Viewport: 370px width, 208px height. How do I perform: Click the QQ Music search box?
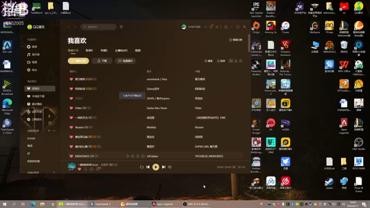click(99, 27)
